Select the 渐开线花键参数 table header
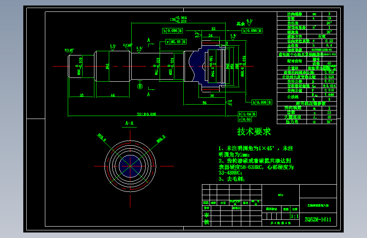367x238 pixels. (x=311, y=103)
